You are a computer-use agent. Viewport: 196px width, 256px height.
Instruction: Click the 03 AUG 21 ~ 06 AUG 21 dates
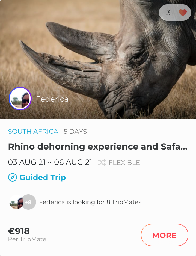[x=50, y=162]
